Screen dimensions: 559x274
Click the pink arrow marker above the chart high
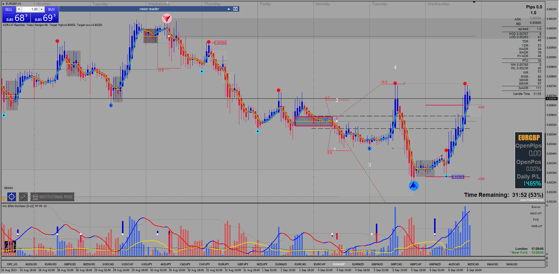pos(167,18)
